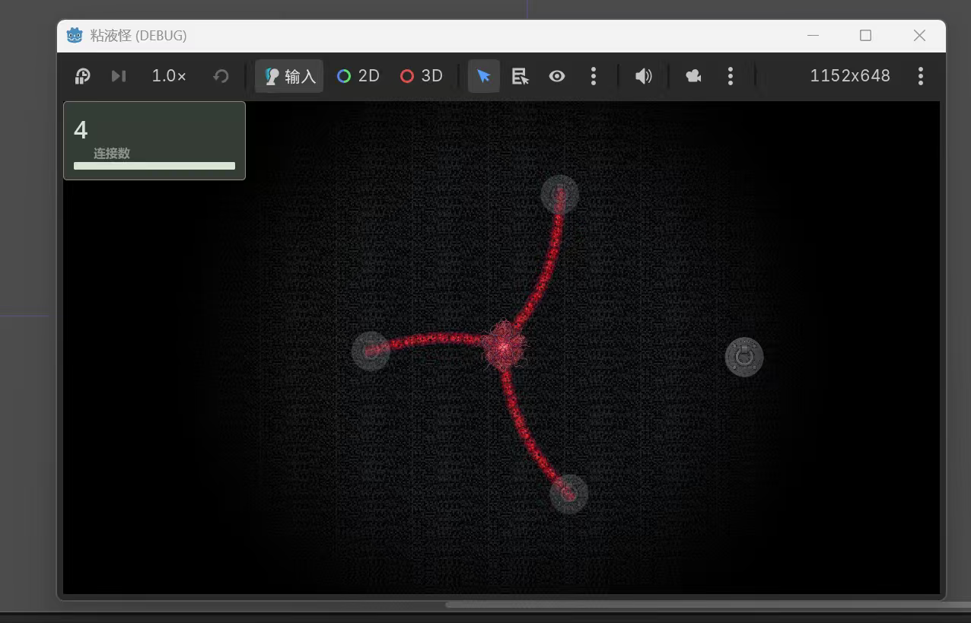The height and width of the screenshot is (623, 971).
Task: Click the bottom node attached to the slime
Action: pyautogui.click(x=569, y=494)
